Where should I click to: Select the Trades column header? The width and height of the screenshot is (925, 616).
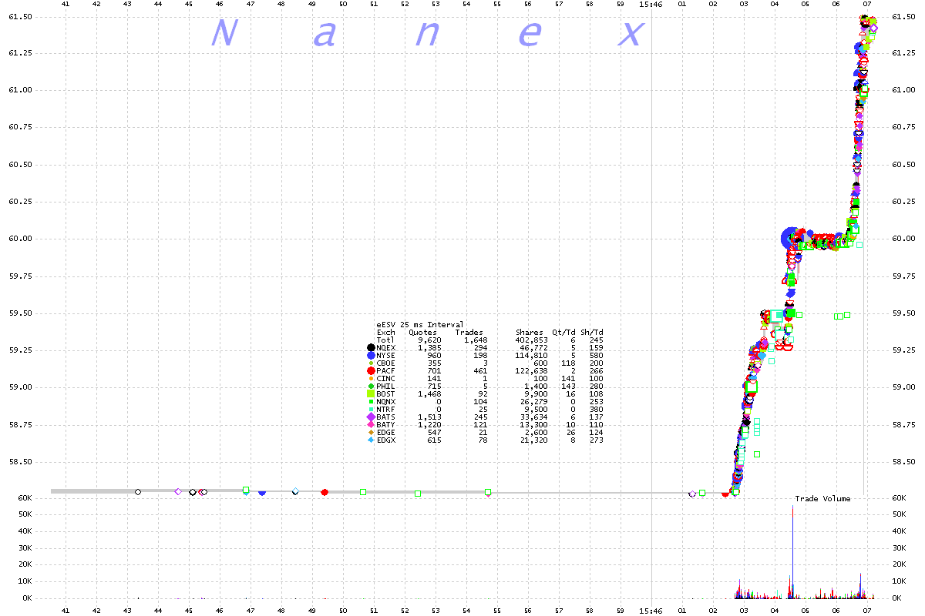coord(469,333)
